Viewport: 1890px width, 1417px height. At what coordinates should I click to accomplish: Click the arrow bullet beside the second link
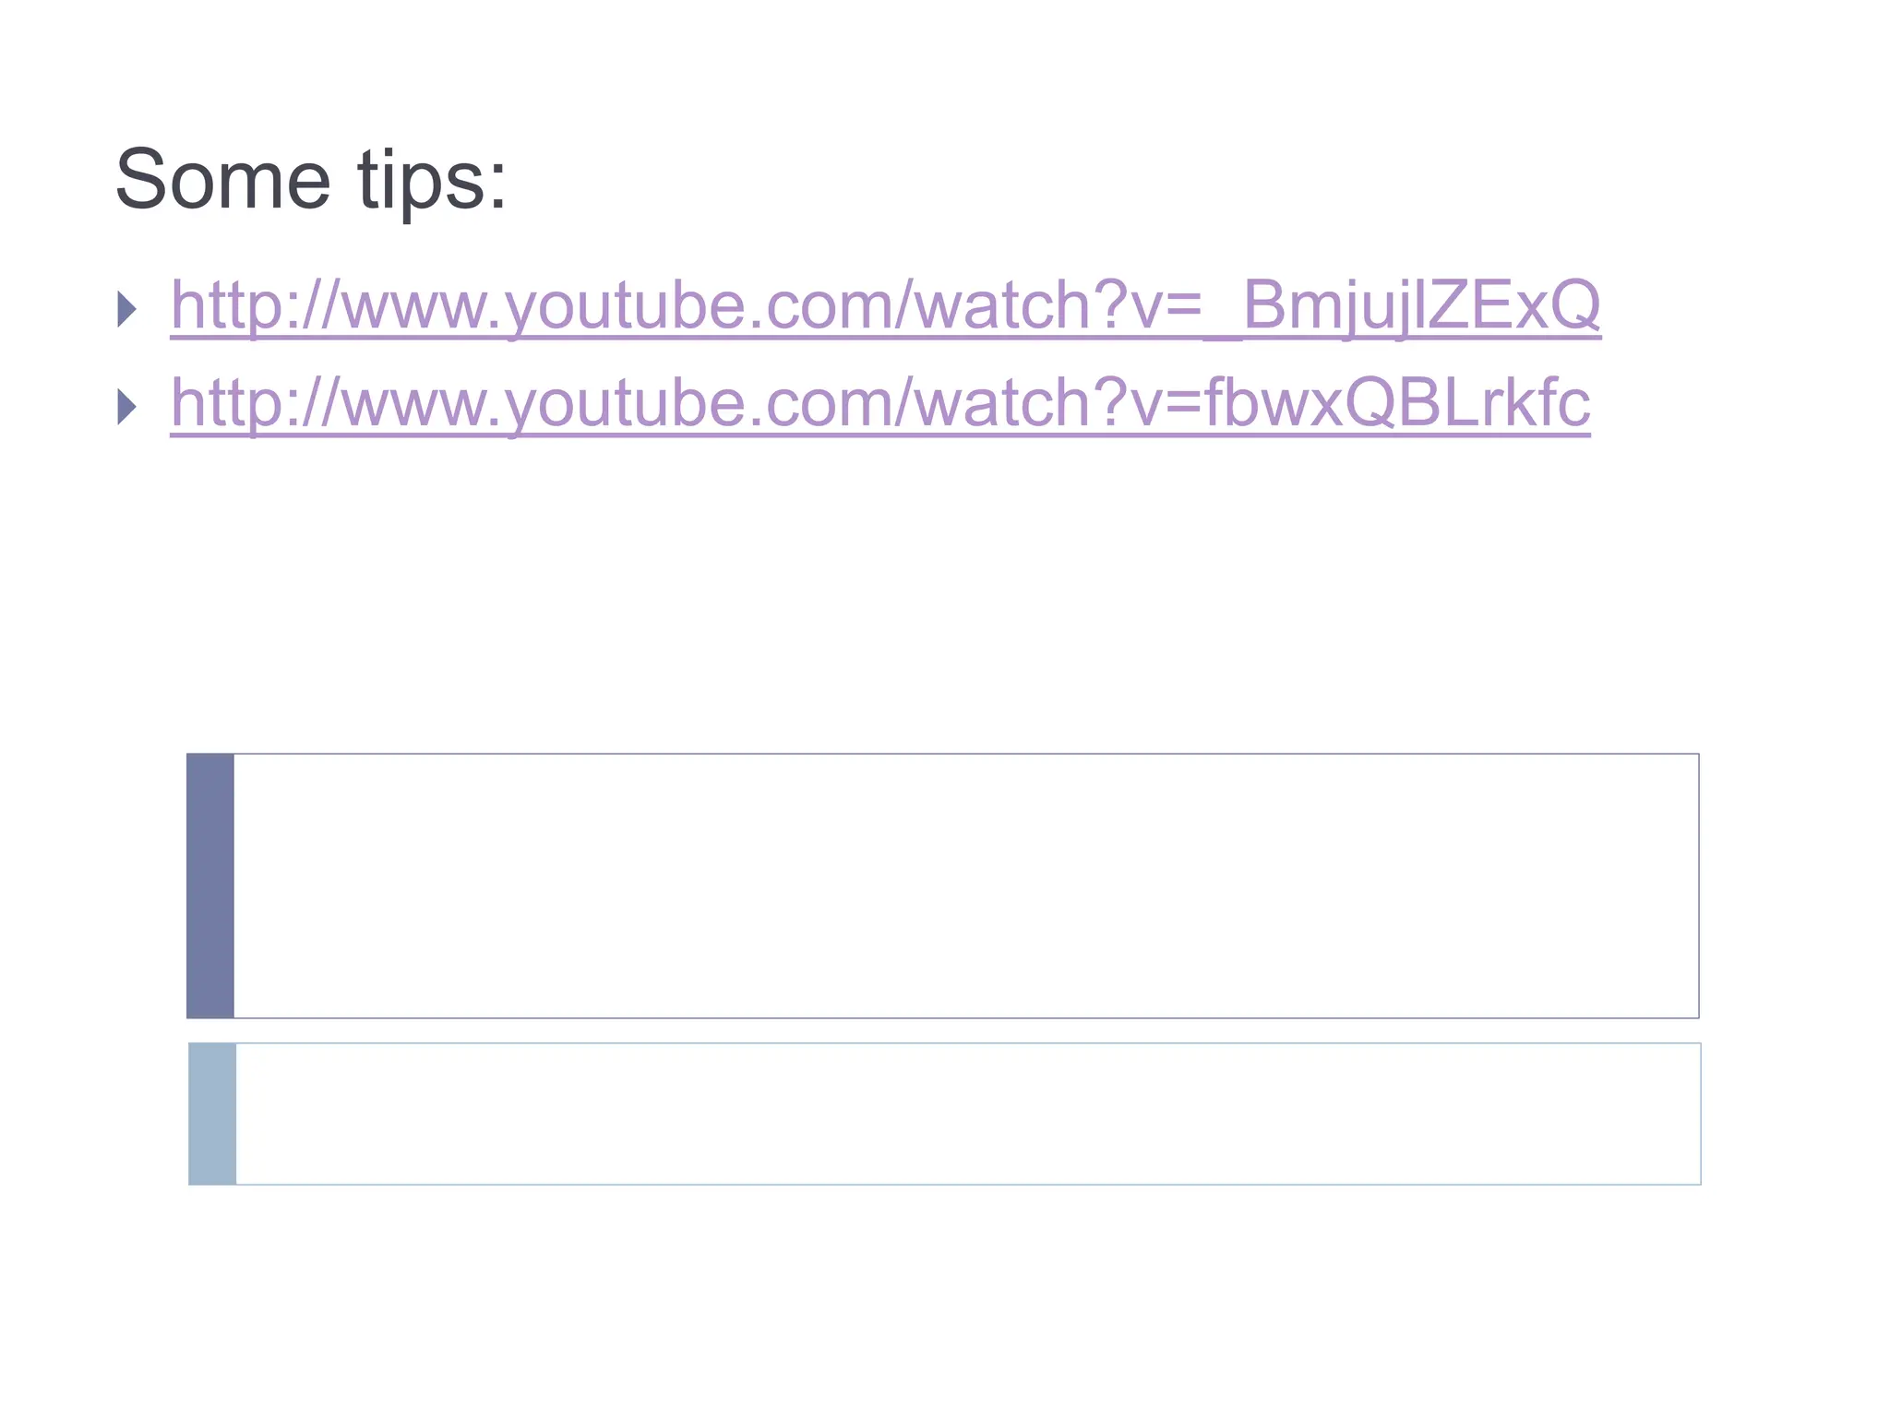[x=127, y=407]
